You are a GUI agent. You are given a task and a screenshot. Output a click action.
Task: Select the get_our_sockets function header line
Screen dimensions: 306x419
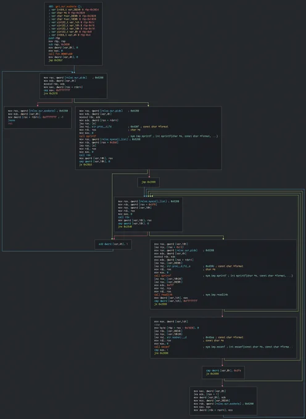tap(65, 6)
